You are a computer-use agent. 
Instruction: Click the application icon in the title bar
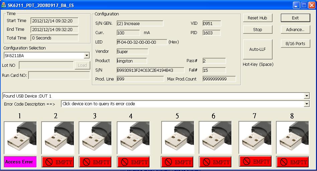pos(4,5)
